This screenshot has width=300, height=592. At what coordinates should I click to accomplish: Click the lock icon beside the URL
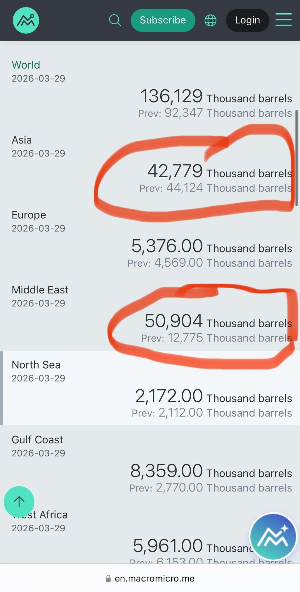108,578
